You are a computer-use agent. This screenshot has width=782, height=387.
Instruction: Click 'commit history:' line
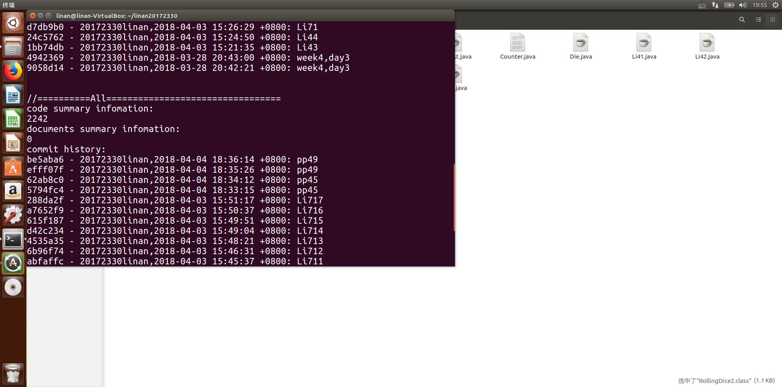66,149
